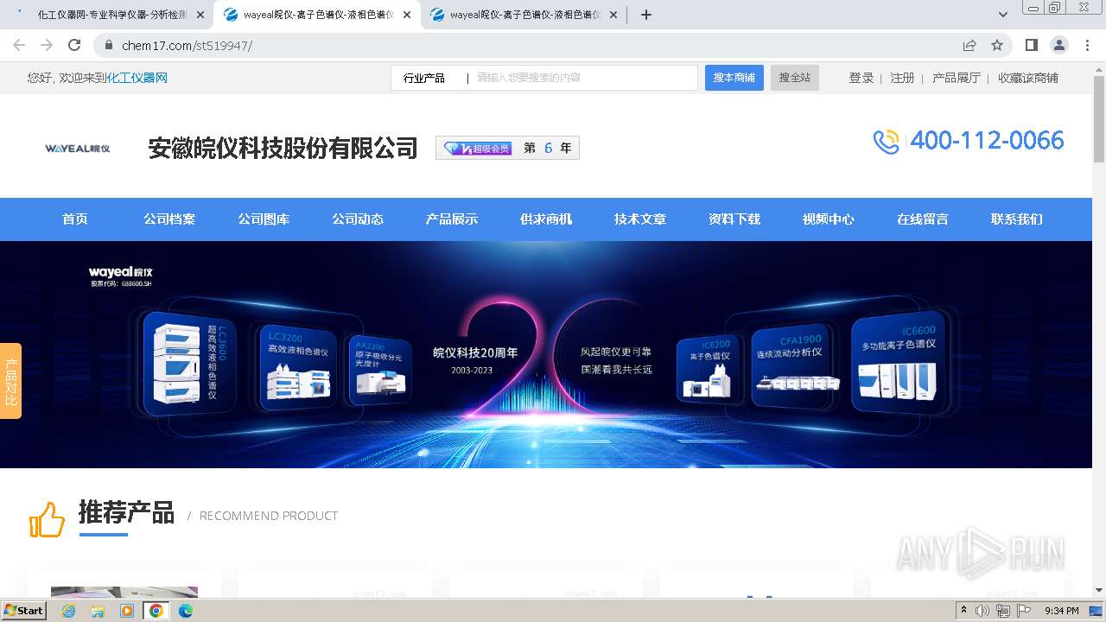Click the phone icon beside 400-112-0066
This screenshot has height=622, width=1106.
point(887,142)
